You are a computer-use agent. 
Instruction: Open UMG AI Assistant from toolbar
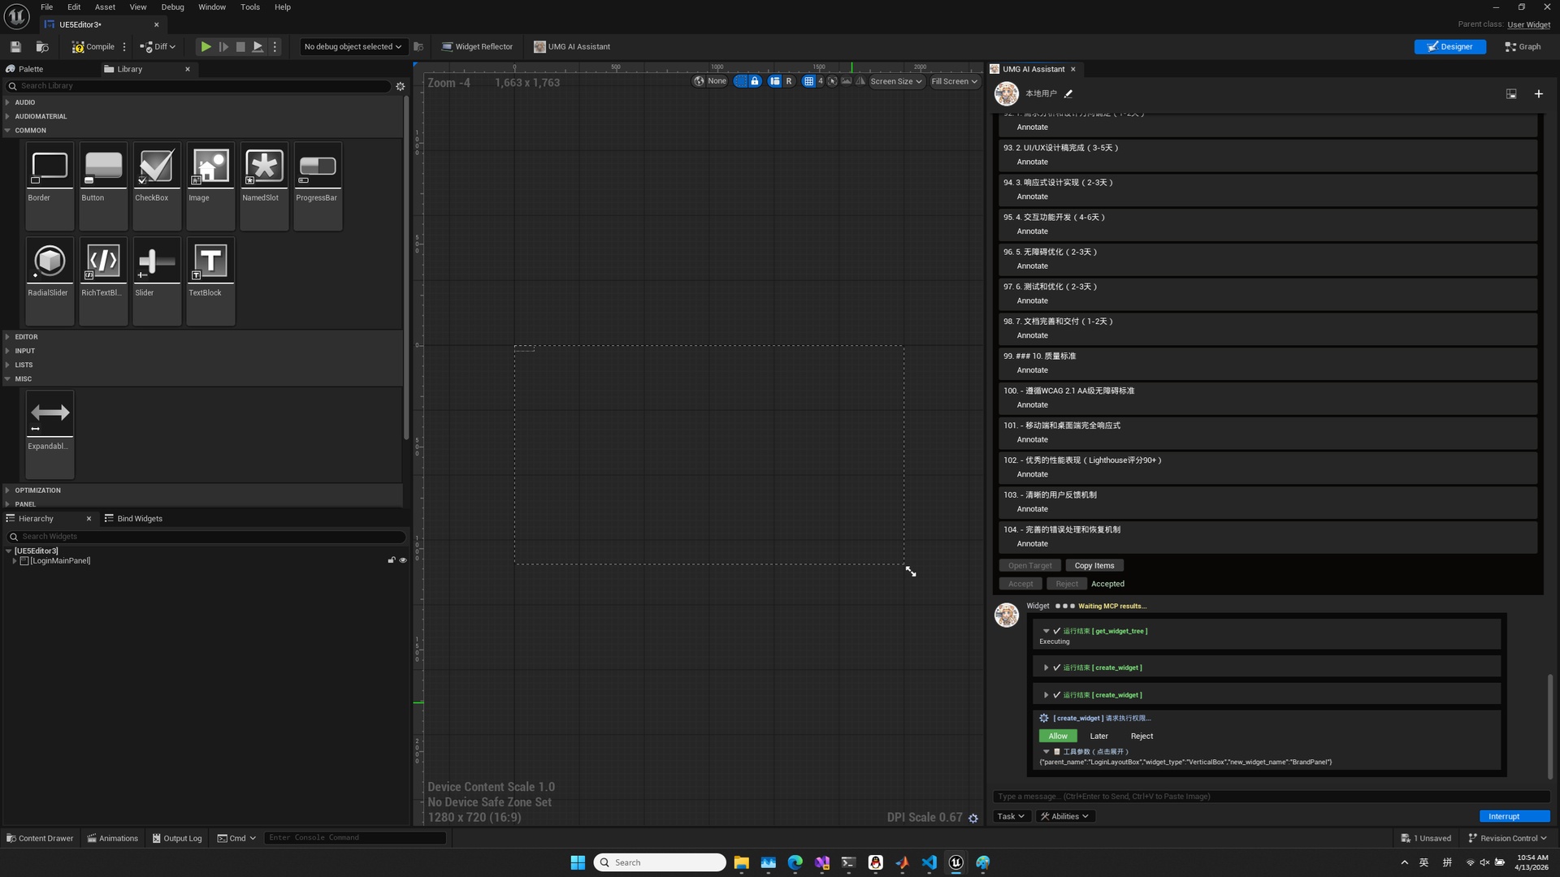click(x=572, y=47)
